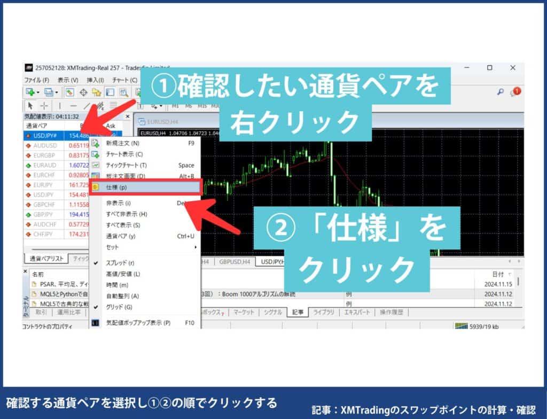Select the EURJPY symbol row
Viewport: 547px width, 419px height.
coord(57,185)
